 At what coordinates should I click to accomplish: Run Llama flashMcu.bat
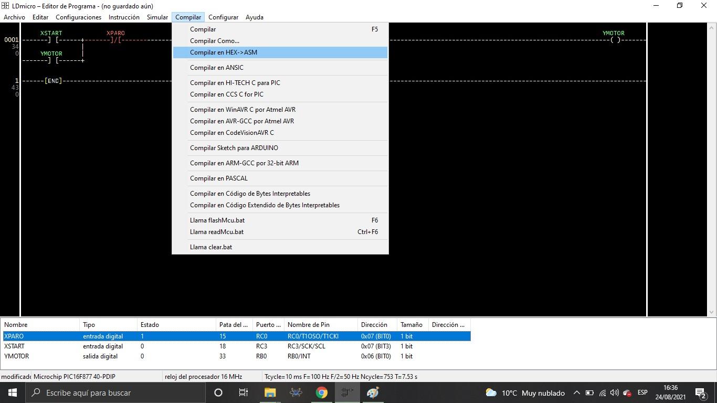(x=280, y=220)
